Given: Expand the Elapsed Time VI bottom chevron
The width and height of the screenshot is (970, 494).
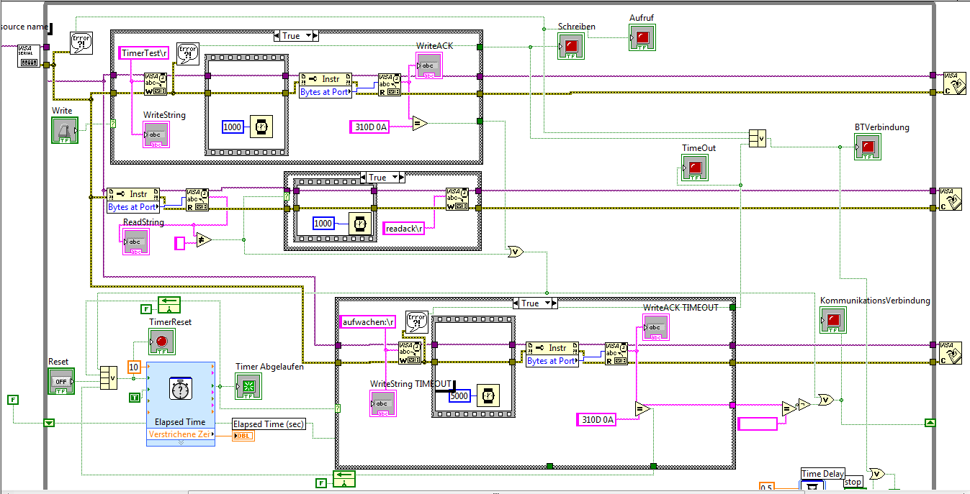Looking at the screenshot, I should tap(180, 442).
